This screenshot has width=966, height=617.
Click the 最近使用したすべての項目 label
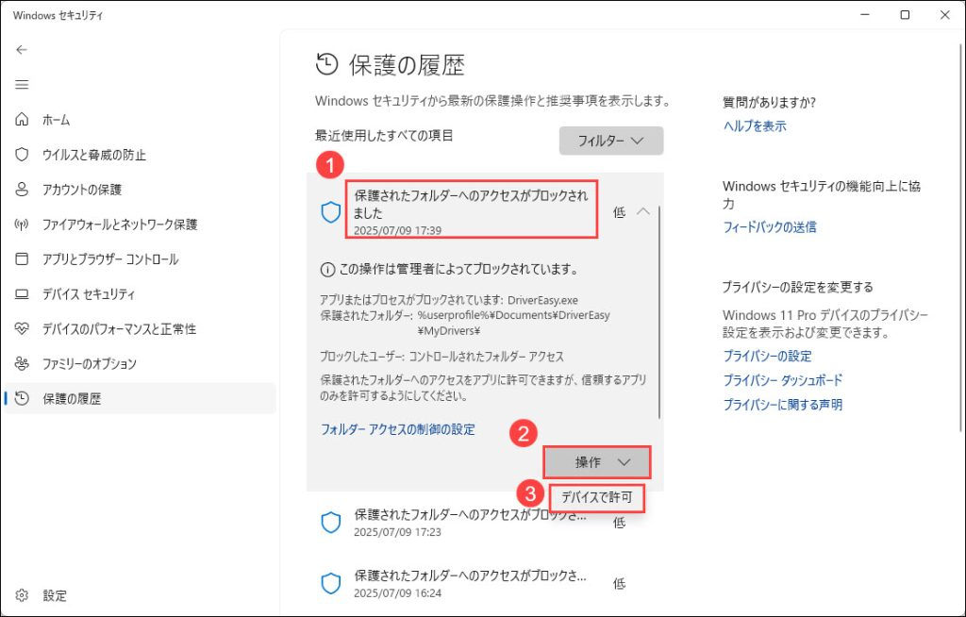[384, 136]
